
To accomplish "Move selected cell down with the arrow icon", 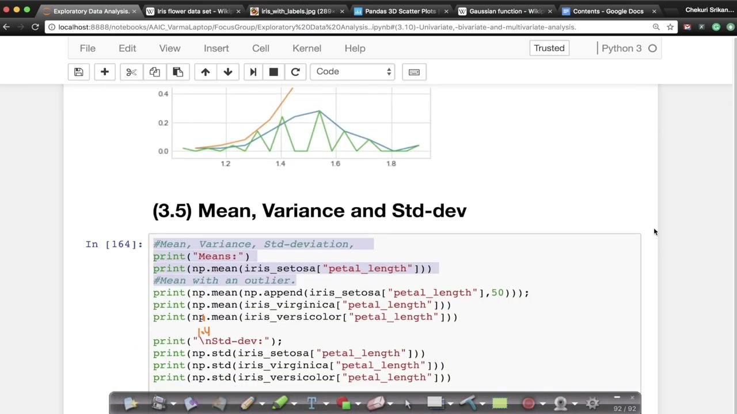I will pos(228,72).
